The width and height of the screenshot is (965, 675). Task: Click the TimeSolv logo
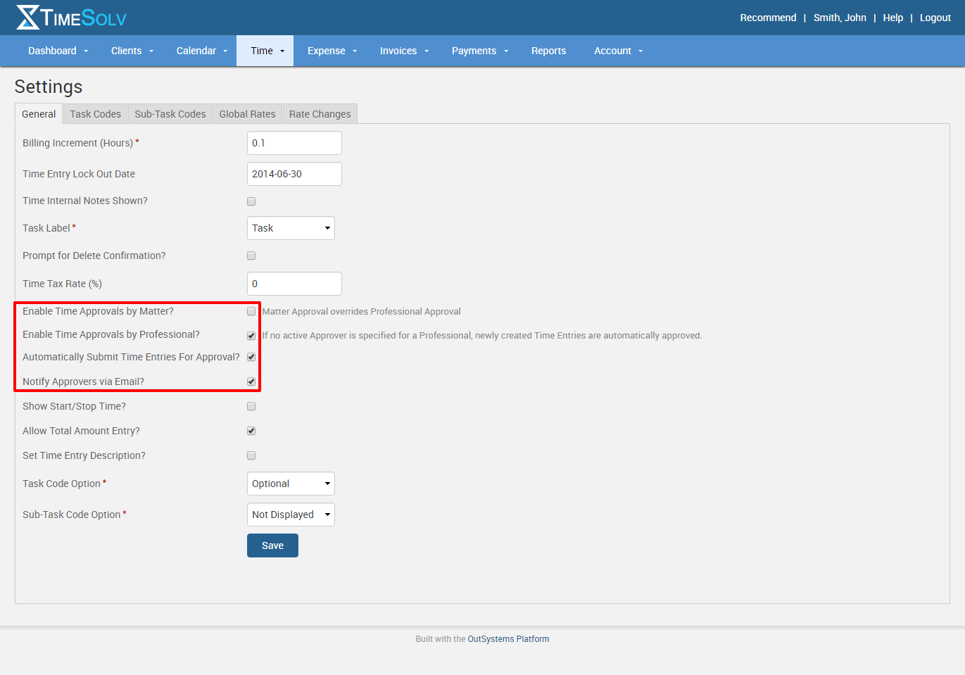[70, 18]
